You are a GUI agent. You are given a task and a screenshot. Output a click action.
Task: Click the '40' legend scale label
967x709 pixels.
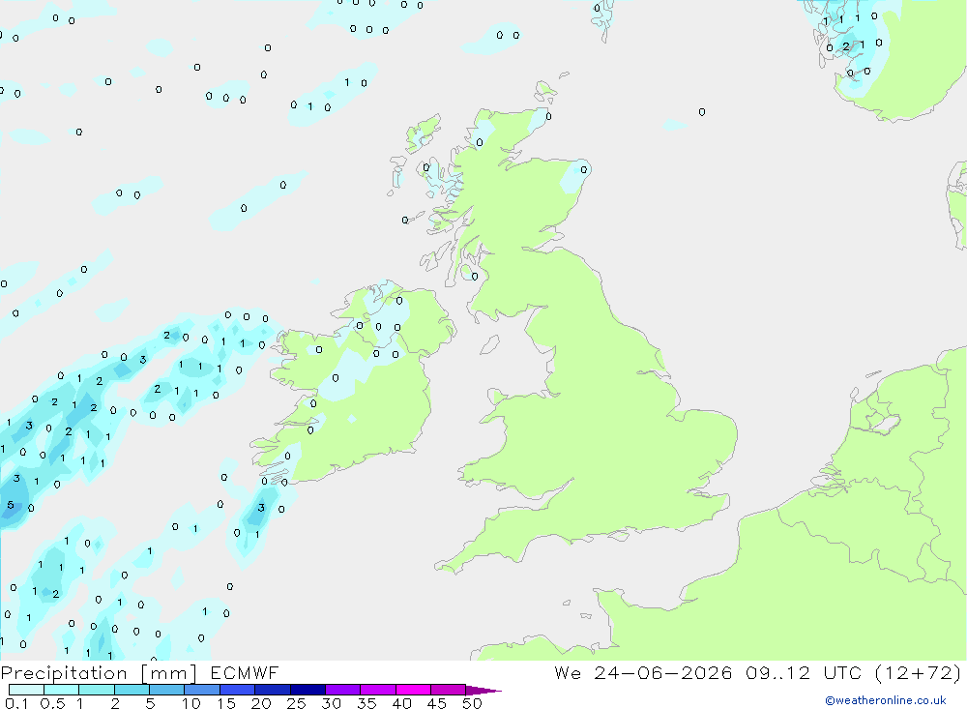401,703
